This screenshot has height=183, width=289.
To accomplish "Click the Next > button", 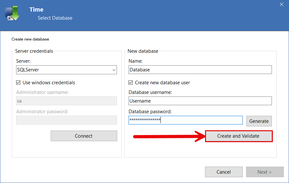I will [265, 172].
